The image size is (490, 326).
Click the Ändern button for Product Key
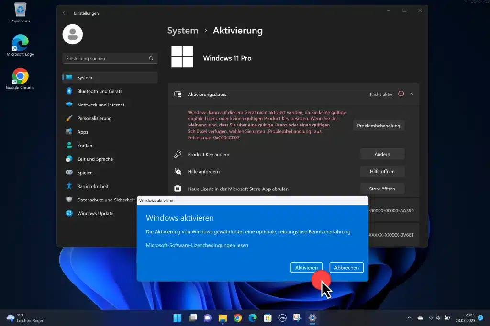tap(382, 154)
